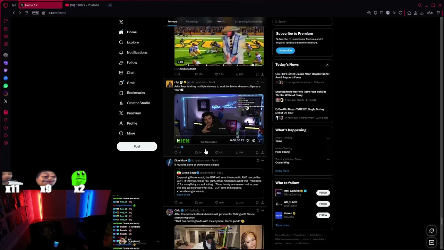
Task: Go back in the browser toolbar
Action: coord(14,13)
